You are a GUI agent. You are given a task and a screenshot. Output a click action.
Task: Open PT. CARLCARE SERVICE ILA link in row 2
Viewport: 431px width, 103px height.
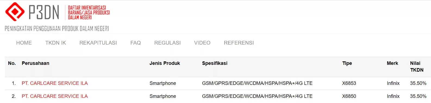(55, 96)
